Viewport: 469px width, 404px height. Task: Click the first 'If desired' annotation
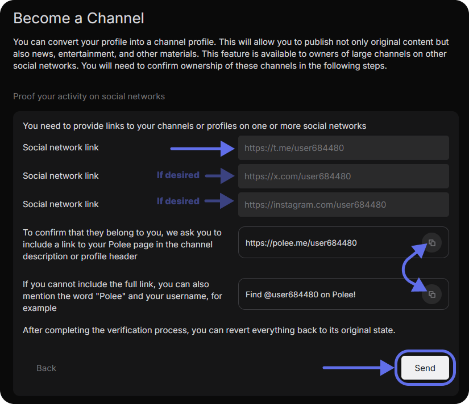178,175
